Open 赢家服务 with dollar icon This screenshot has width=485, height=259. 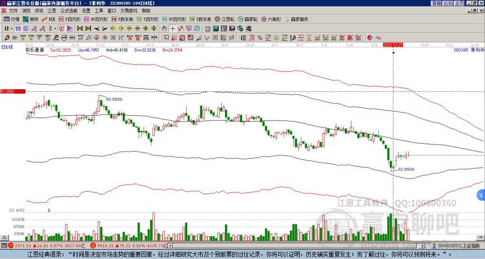(x=296, y=19)
